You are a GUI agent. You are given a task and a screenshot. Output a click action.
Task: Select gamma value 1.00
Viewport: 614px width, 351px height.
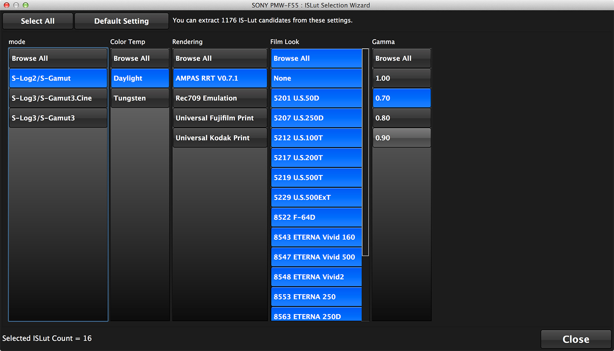(x=402, y=78)
